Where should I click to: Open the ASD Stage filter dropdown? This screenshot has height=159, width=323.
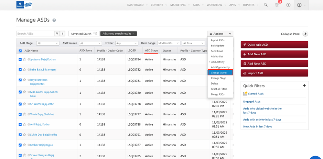(x=47, y=43)
